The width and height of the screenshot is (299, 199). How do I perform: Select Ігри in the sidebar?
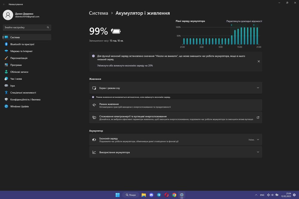[x=27, y=86]
